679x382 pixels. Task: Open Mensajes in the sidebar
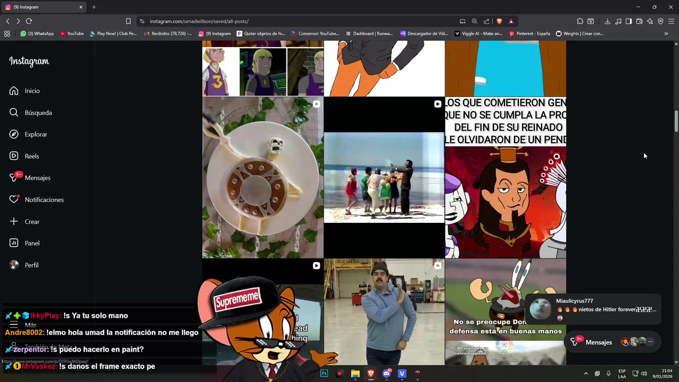click(30, 178)
